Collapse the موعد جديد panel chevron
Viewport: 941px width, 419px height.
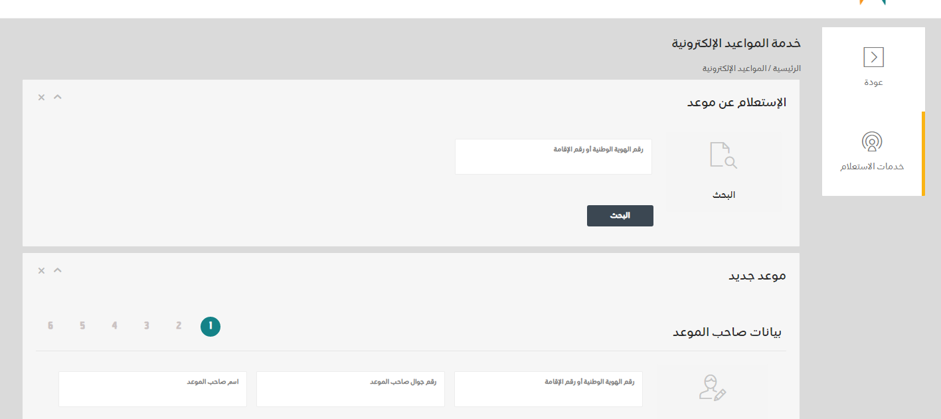pos(58,270)
